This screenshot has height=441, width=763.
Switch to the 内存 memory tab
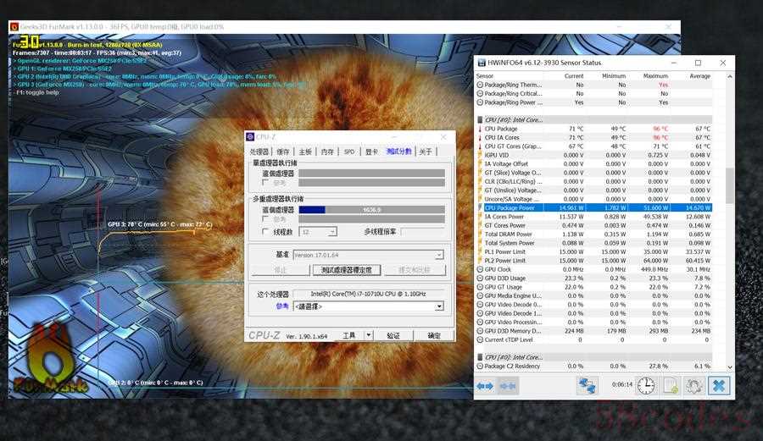coord(327,152)
